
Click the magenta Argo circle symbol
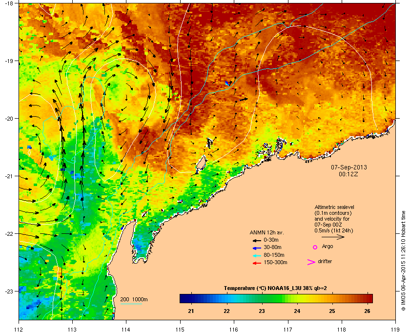coord(315,247)
